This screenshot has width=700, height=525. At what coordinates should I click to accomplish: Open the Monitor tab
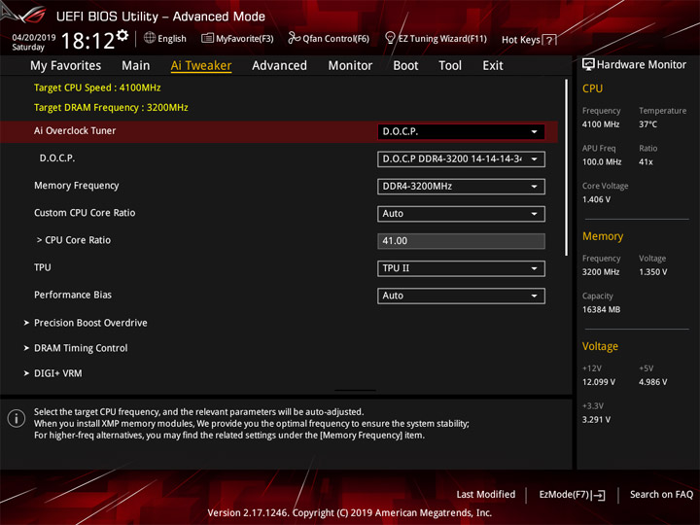[350, 66]
